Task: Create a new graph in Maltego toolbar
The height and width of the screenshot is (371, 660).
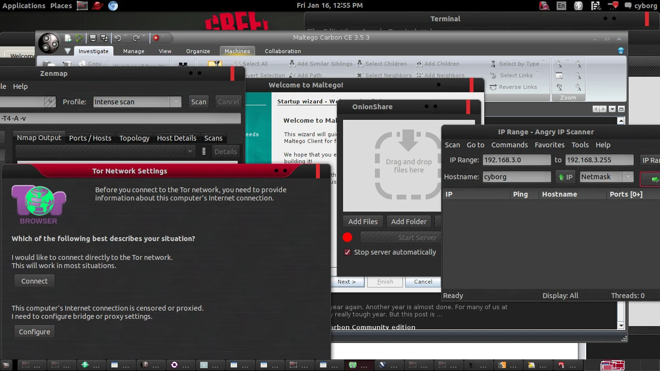Action: click(68, 38)
